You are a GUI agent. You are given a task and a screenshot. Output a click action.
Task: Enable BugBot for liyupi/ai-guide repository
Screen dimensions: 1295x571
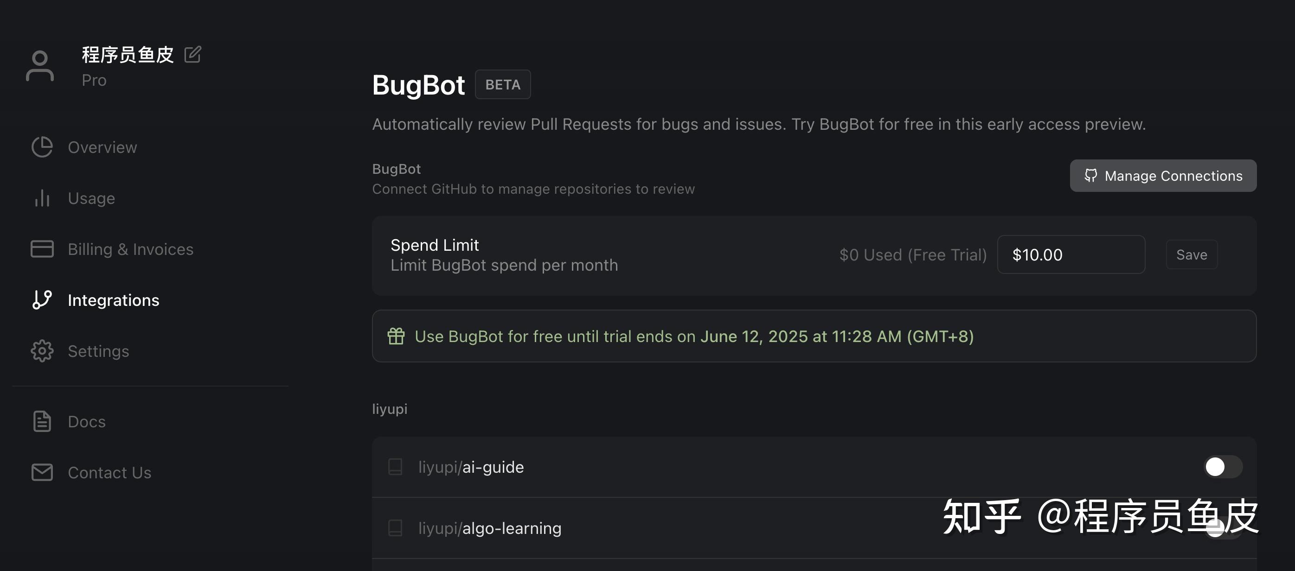click(1223, 467)
